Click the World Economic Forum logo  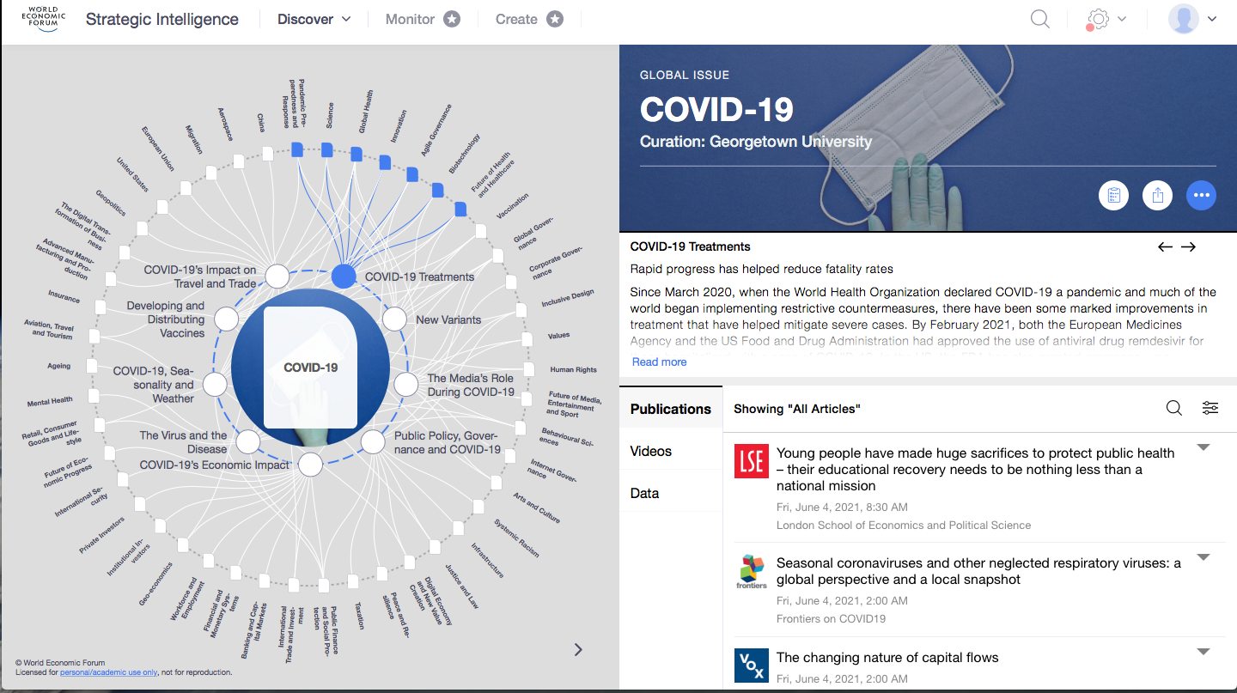pos(42,19)
